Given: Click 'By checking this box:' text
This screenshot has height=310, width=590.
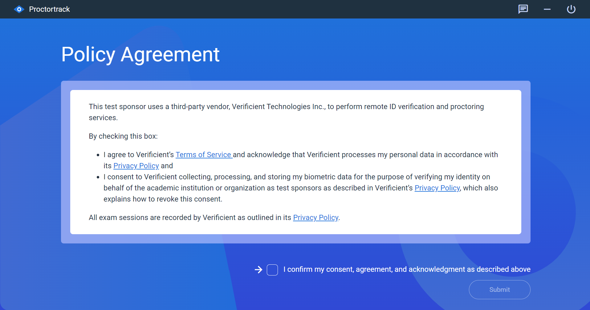Looking at the screenshot, I should click(x=123, y=136).
